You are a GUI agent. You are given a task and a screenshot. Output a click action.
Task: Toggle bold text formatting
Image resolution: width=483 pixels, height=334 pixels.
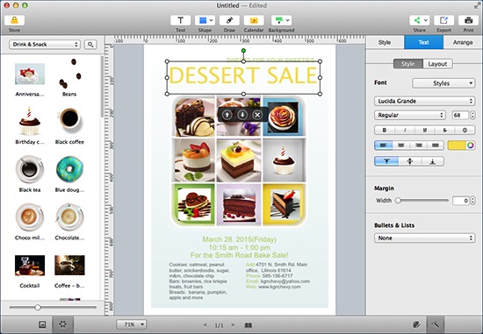point(384,130)
